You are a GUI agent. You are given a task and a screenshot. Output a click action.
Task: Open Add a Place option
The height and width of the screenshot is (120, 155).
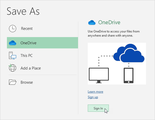click(43, 68)
